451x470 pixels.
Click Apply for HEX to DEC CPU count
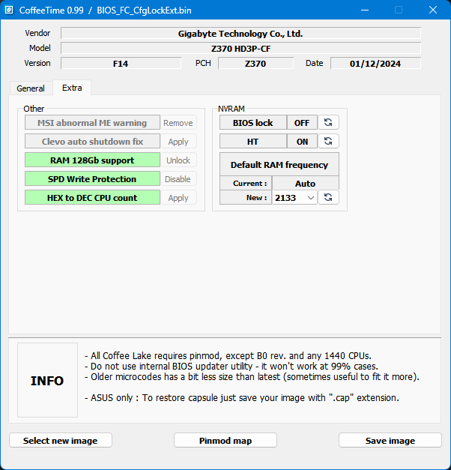[178, 198]
